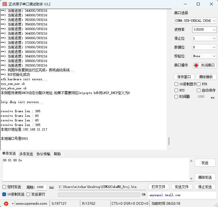
Task: Click the file path field STM32CubeMX_Proj.bin
Action: [102, 187]
